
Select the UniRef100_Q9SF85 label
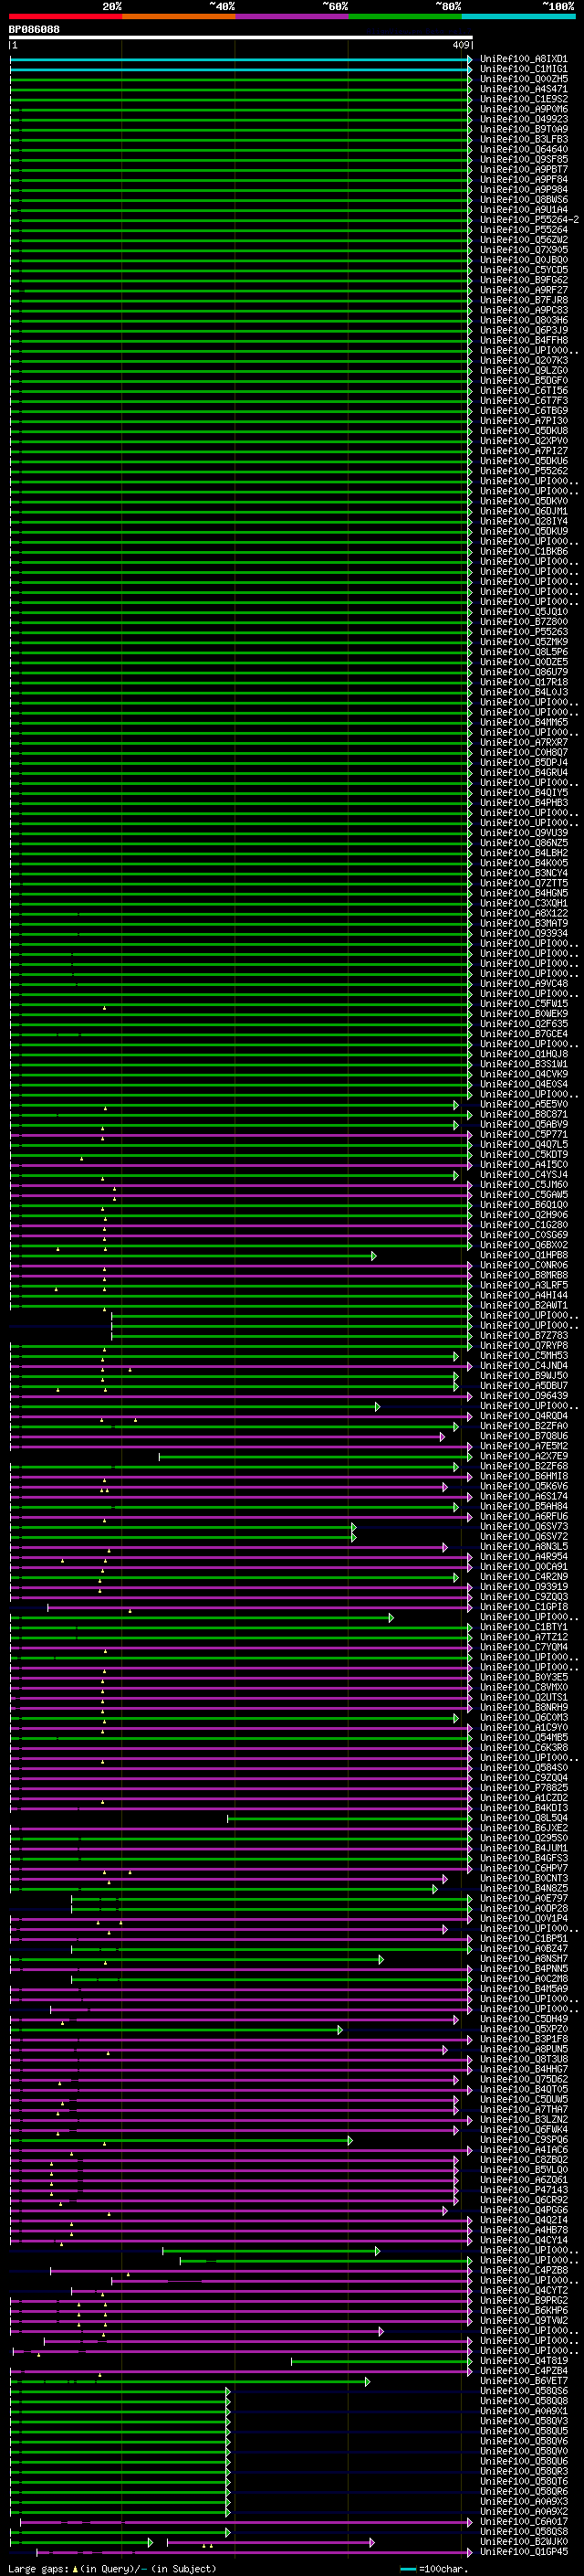[x=524, y=160]
